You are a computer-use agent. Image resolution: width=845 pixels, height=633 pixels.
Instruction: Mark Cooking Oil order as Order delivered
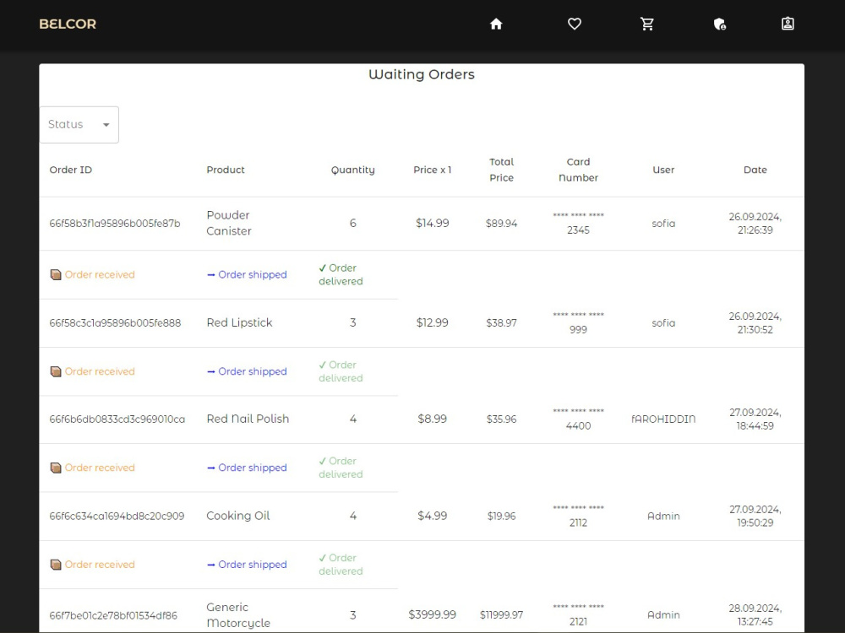(x=341, y=565)
